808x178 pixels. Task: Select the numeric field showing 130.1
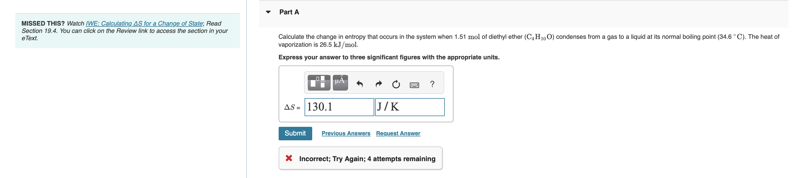tap(339, 107)
